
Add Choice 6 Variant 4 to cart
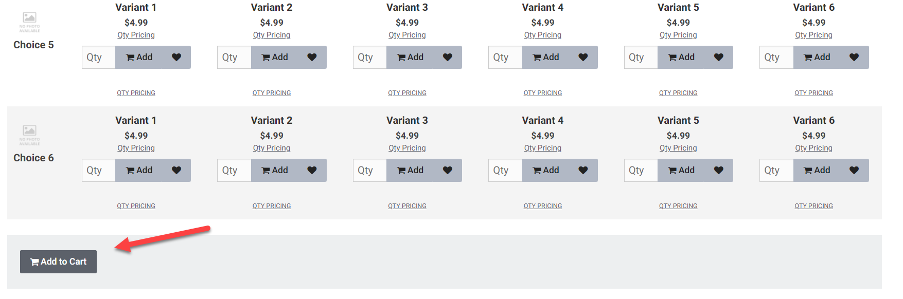(x=546, y=170)
